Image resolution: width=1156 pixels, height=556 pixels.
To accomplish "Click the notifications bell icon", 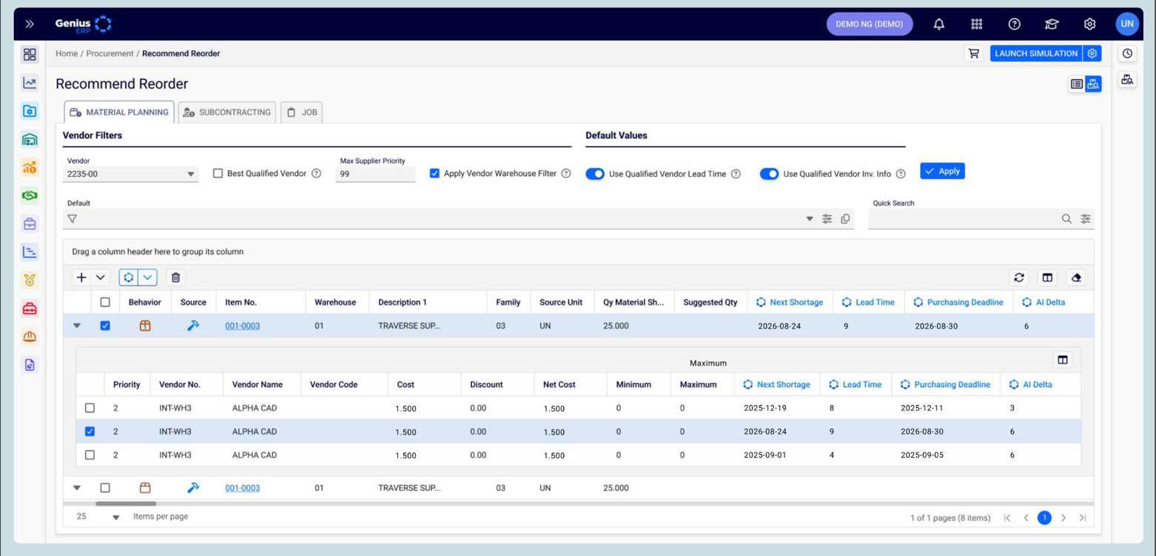I will (938, 24).
